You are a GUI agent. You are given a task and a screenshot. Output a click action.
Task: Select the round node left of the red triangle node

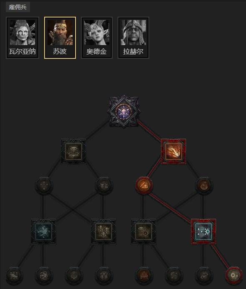[x=103, y=185]
